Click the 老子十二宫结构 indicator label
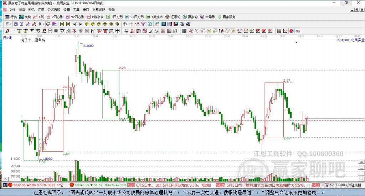 [33, 40]
